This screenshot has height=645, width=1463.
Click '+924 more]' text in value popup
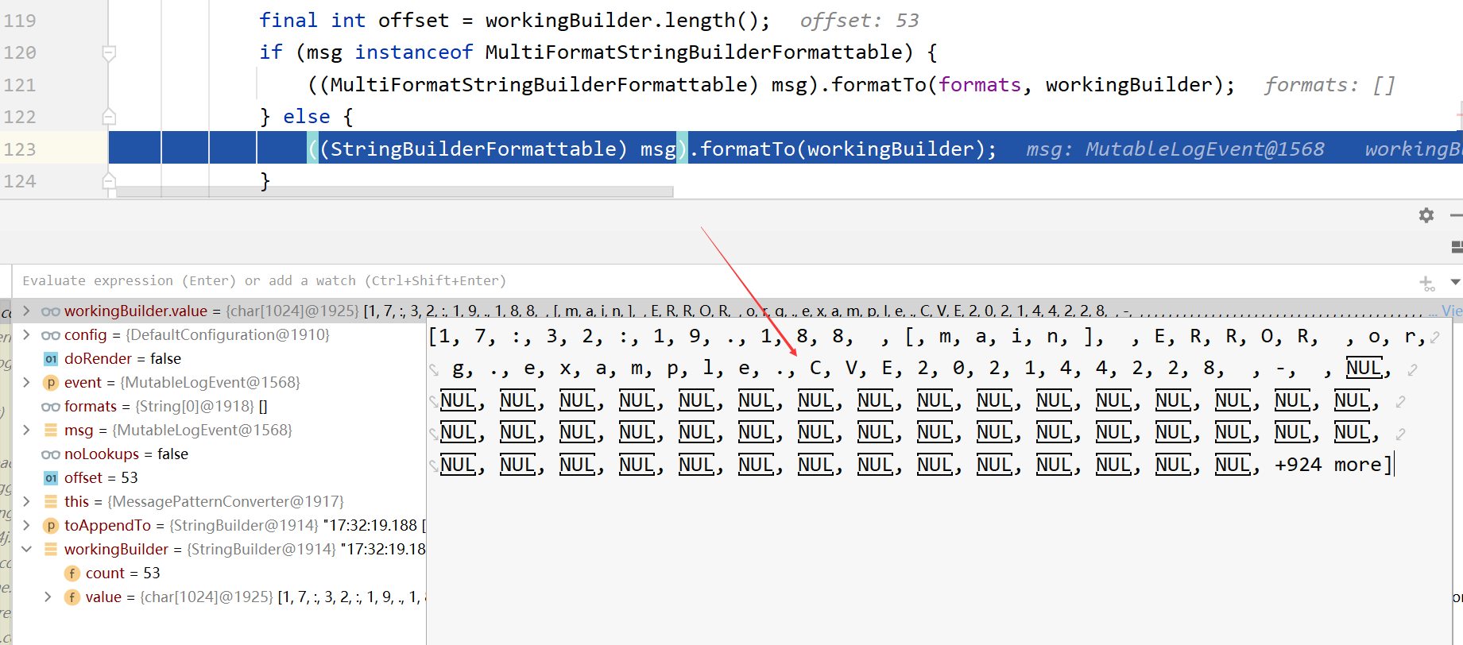tap(1333, 465)
